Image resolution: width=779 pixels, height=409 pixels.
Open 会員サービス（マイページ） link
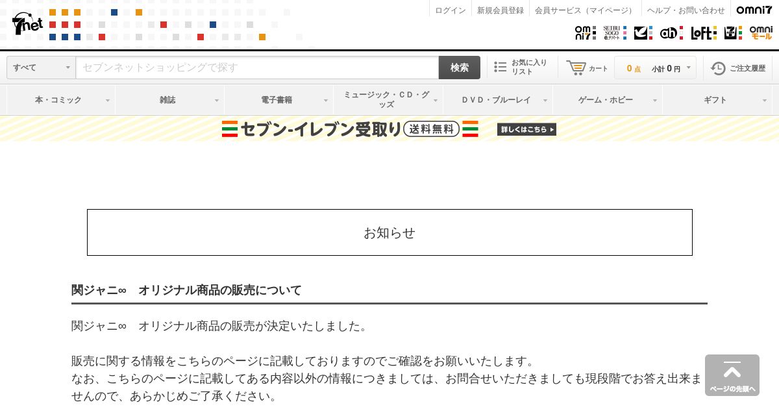(x=585, y=10)
